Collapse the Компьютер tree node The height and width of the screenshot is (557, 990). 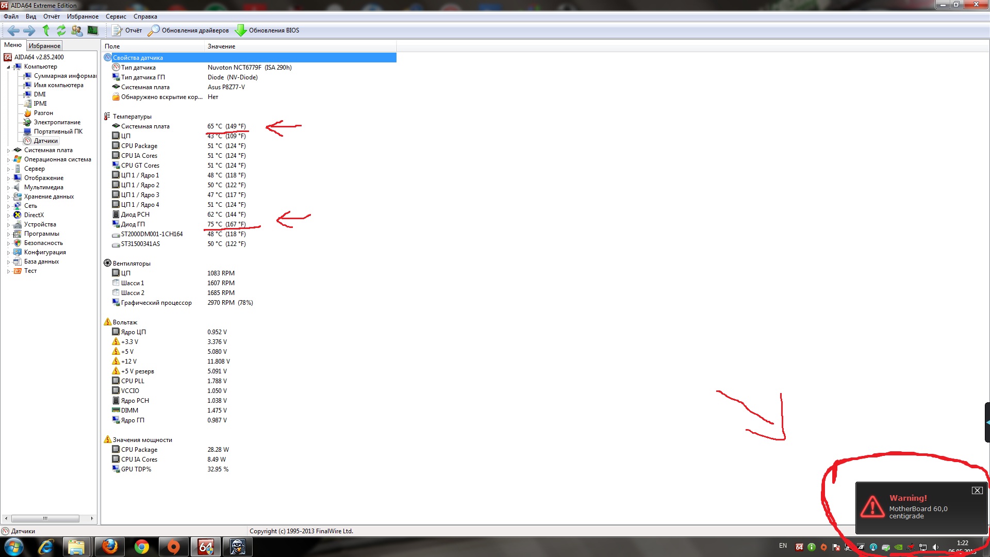(x=8, y=67)
